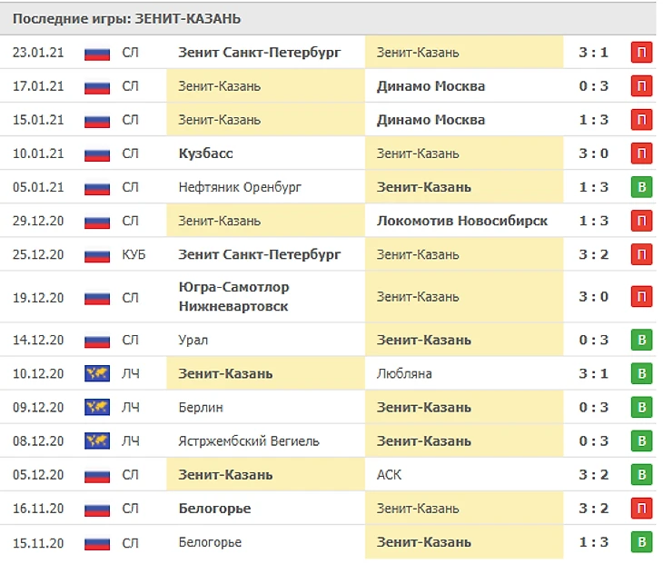Click the 3 : 1 score for 23.01.21
This screenshot has height=564, width=663.
(x=594, y=53)
